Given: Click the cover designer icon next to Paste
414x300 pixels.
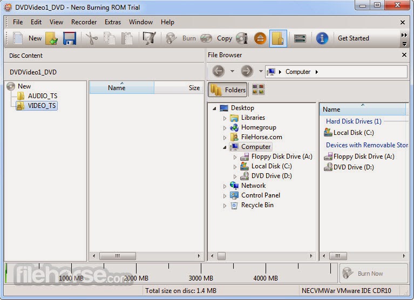Looking at the screenshot, I should 149,38.
